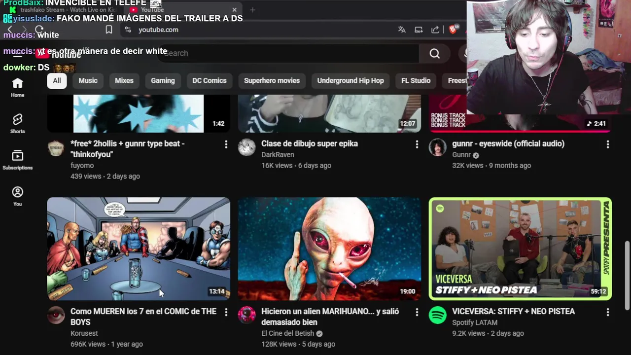
Task: Open more options for COMIC de THE BOYS video
Action: click(226, 312)
